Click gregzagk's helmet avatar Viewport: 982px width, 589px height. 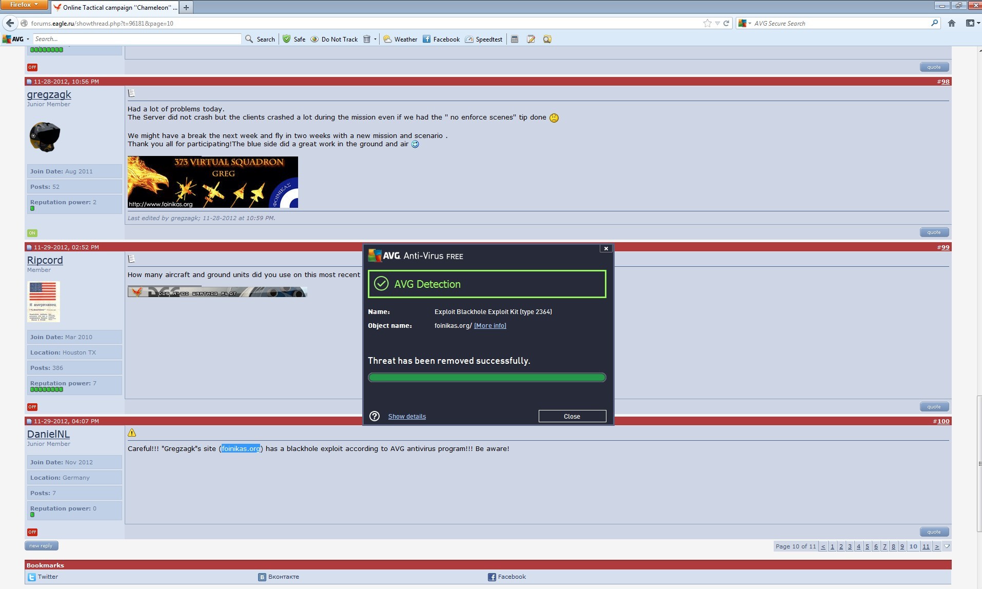pyautogui.click(x=45, y=137)
